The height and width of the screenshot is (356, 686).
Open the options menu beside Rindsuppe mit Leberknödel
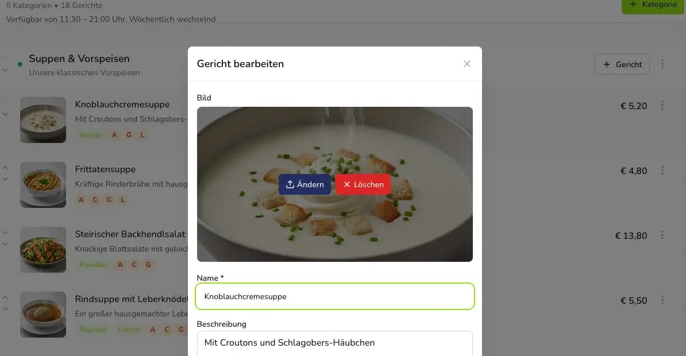(663, 300)
